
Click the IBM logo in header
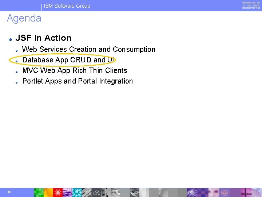point(251,5)
